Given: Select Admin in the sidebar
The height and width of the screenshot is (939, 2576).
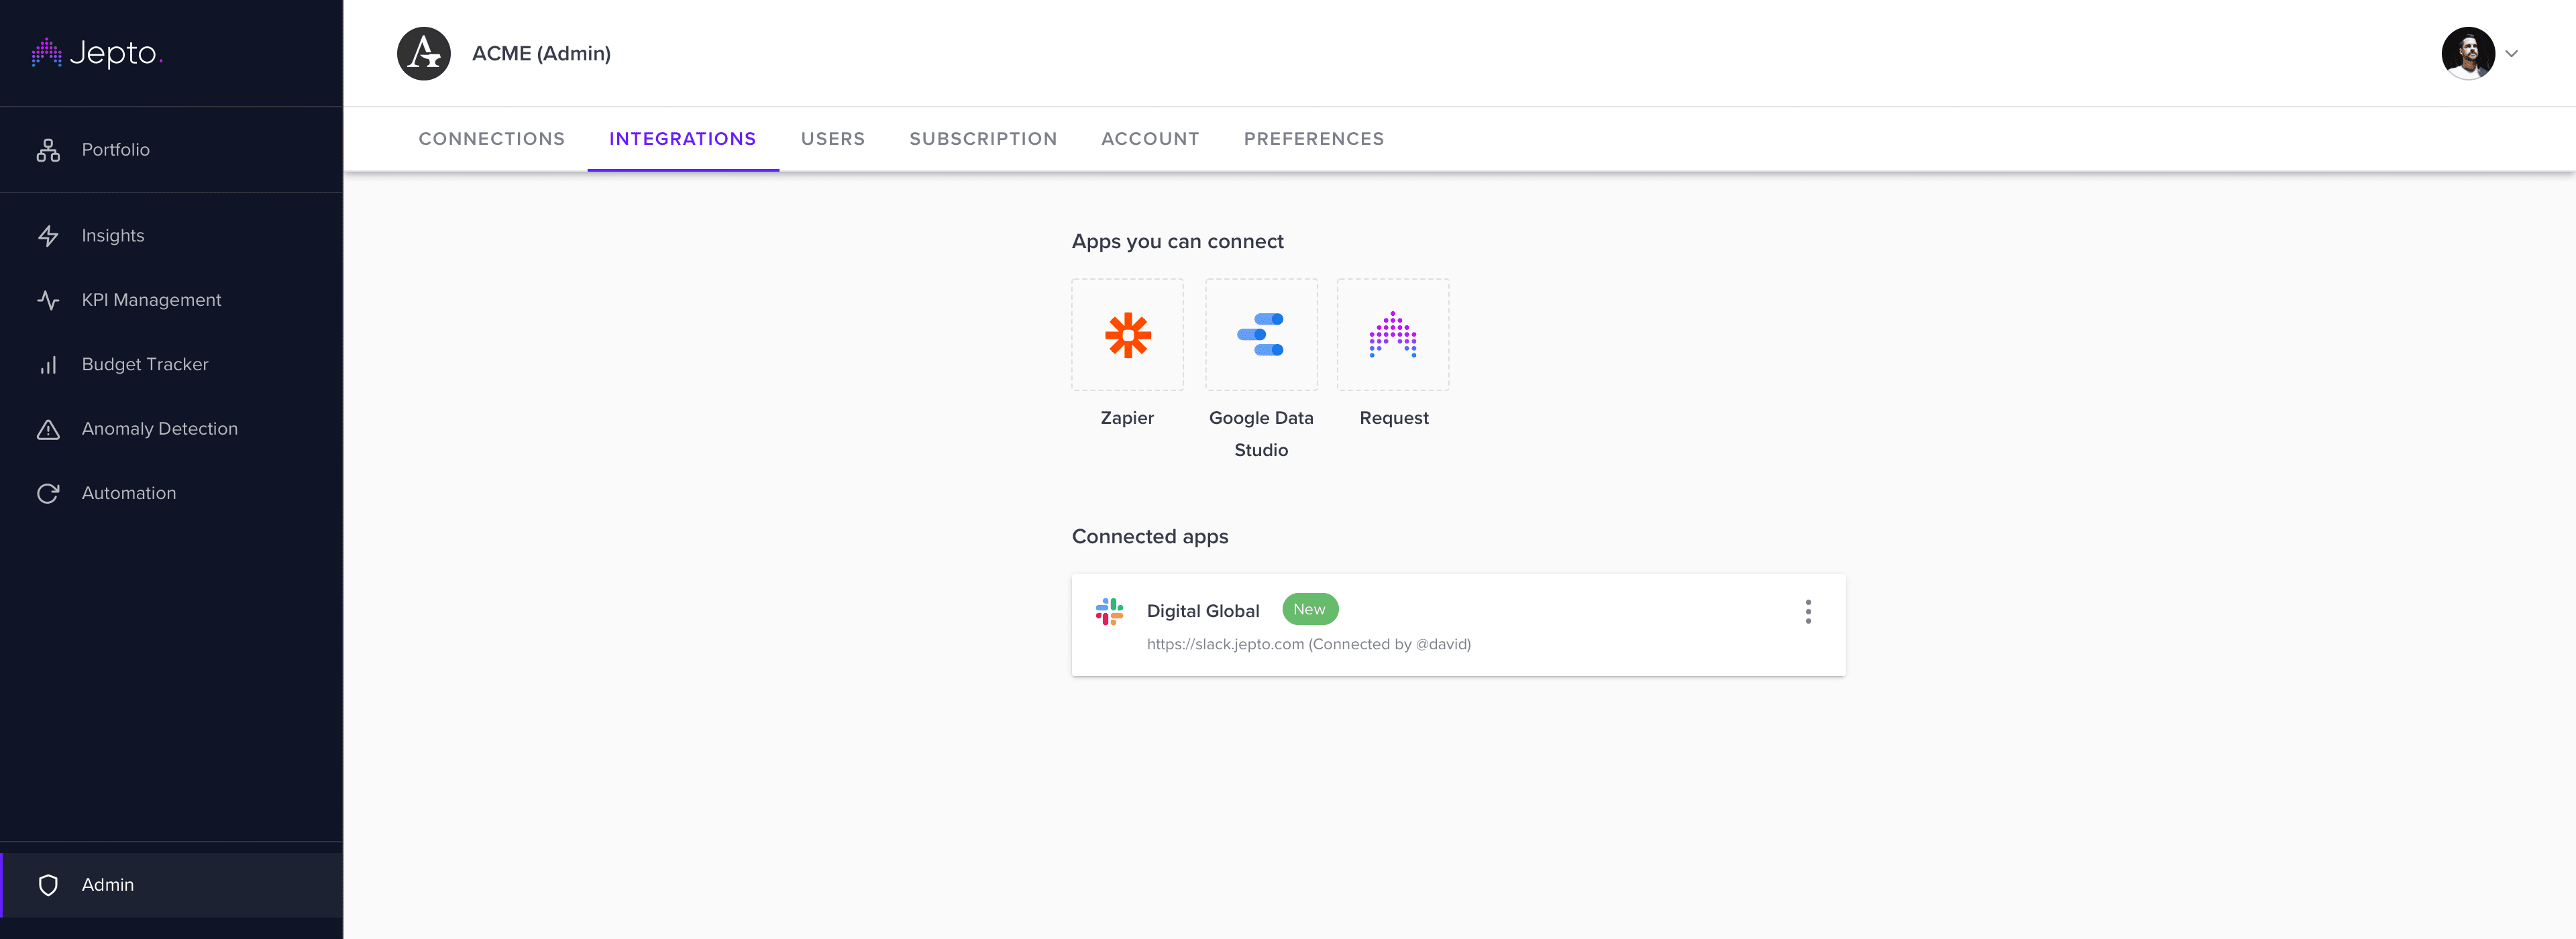Looking at the screenshot, I should (x=171, y=885).
